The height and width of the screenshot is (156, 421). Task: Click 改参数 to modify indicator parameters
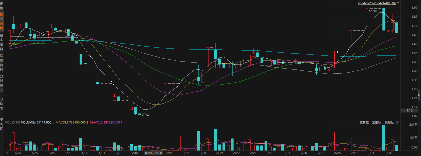tap(364, 122)
